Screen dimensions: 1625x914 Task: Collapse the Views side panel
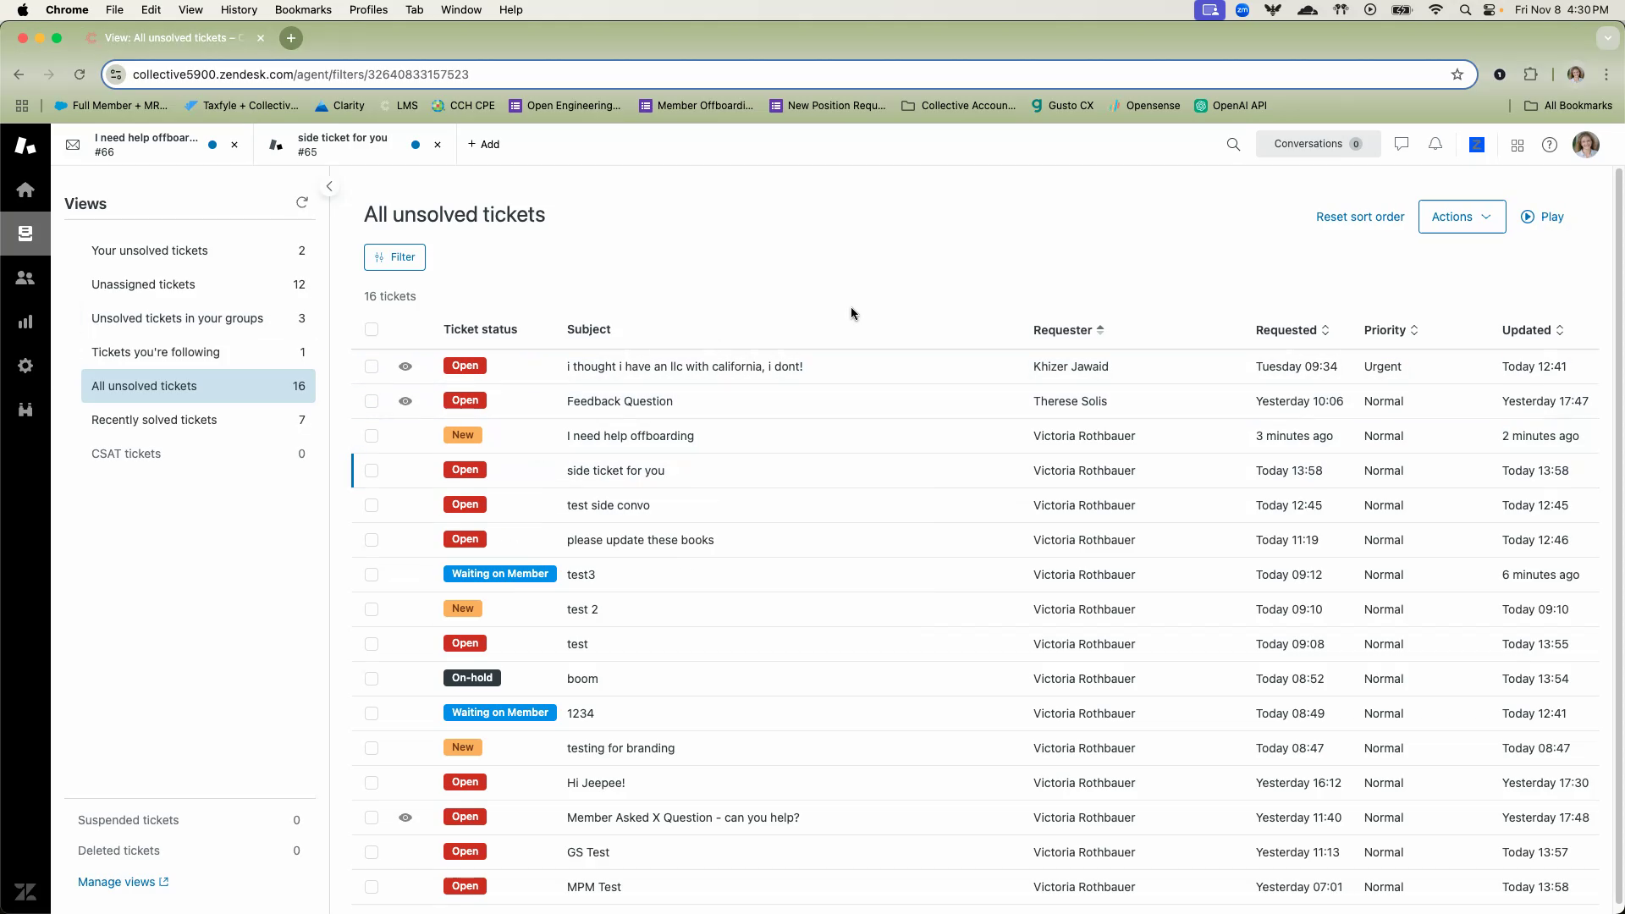click(329, 186)
